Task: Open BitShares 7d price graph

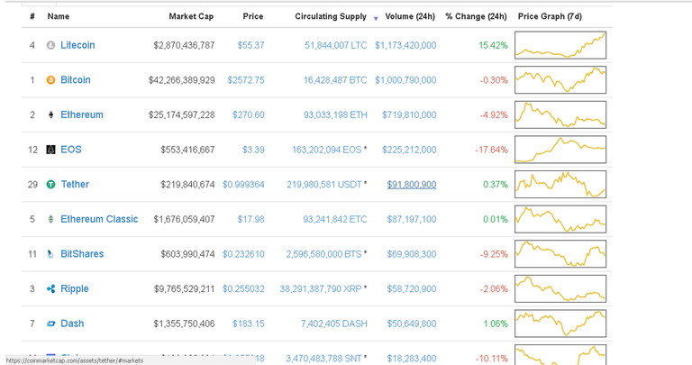Action: [560, 254]
